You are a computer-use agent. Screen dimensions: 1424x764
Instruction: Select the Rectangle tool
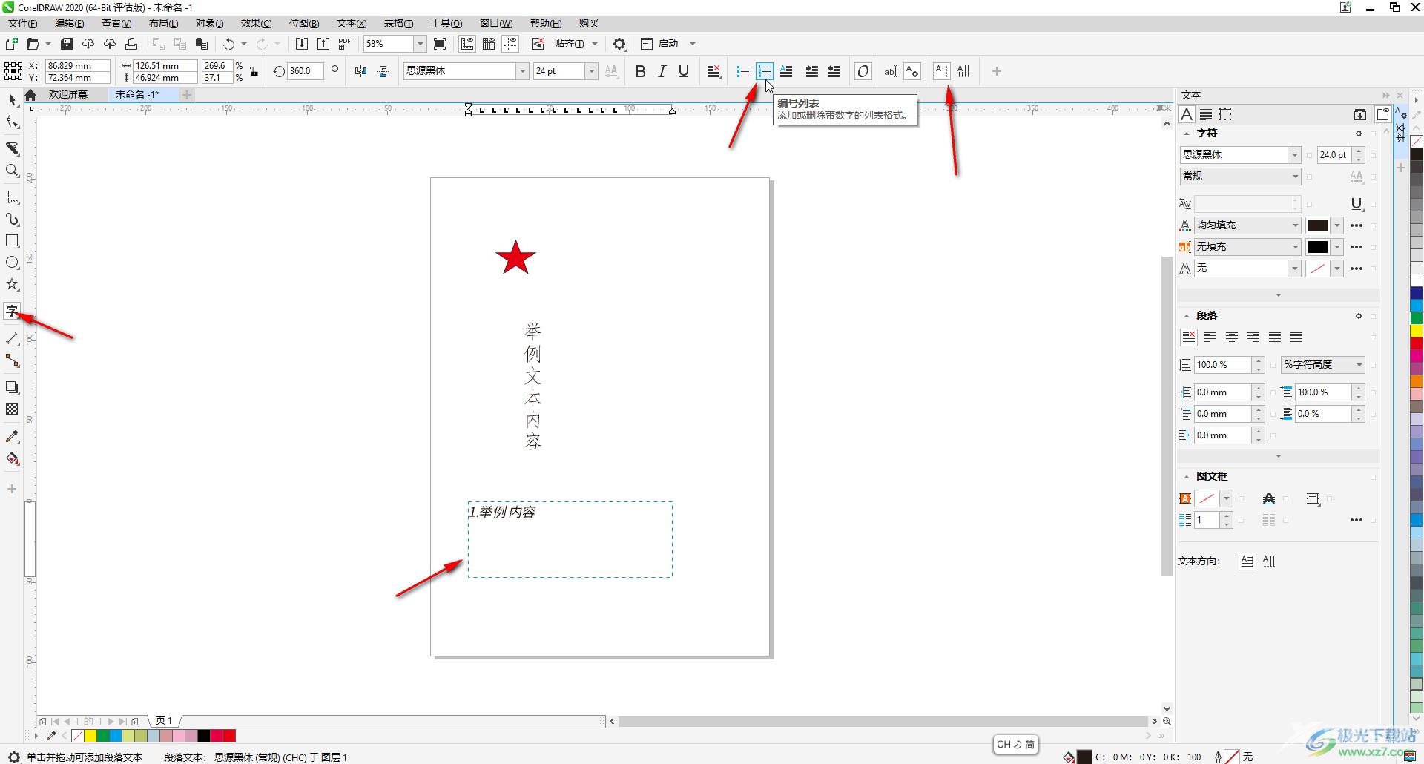coord(13,241)
